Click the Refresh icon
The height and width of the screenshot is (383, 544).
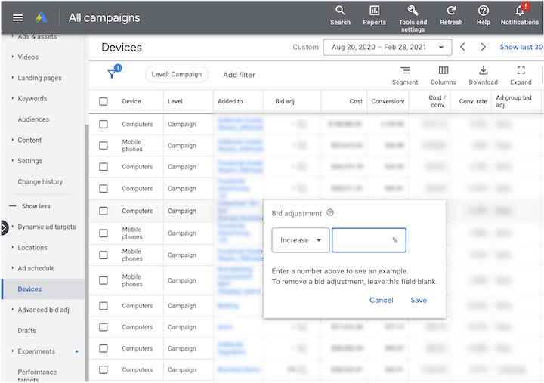tap(451, 11)
